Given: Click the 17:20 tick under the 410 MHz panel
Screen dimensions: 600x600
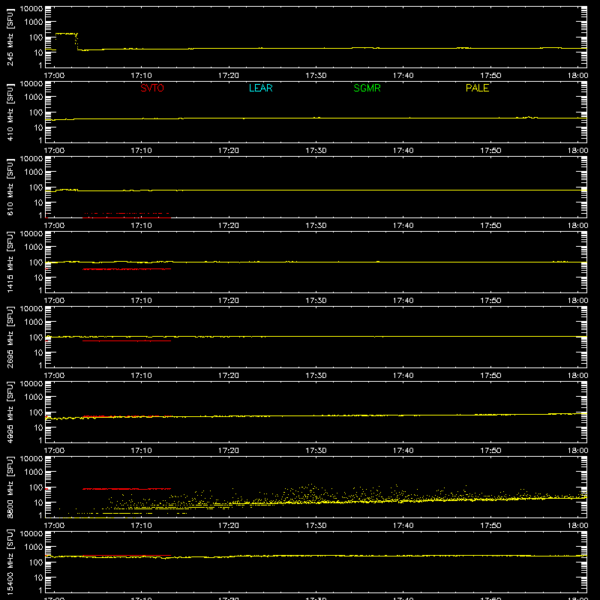Looking at the screenshot, I should (229, 151).
